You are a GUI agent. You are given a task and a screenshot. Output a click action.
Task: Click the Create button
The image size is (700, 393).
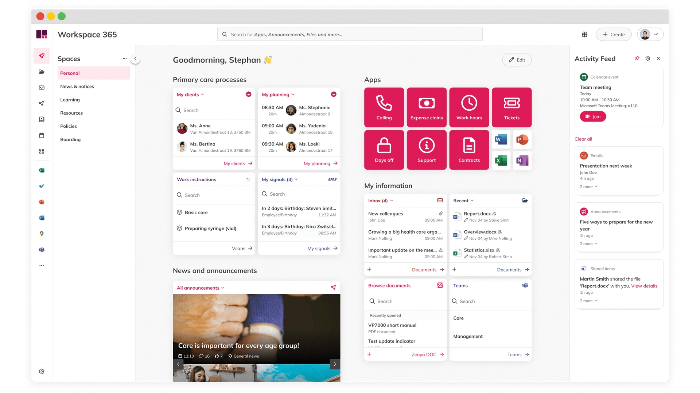614,34
